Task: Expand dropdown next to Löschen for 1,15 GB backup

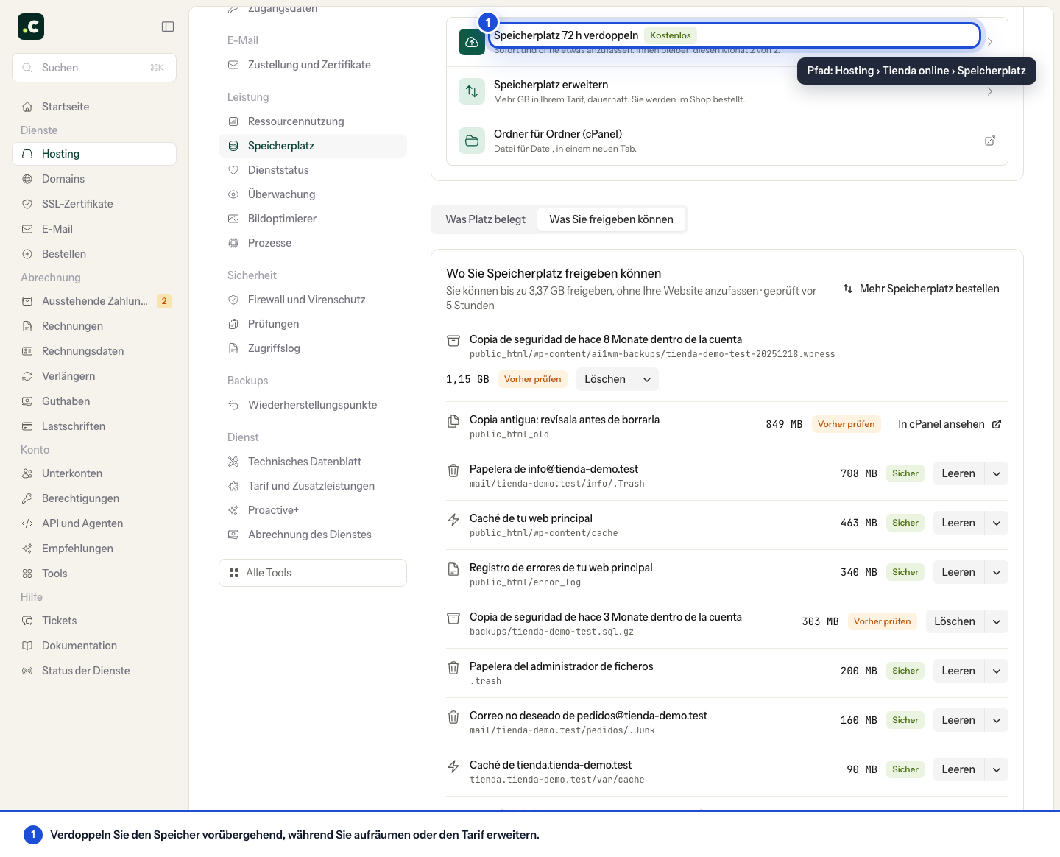Action: tap(647, 379)
